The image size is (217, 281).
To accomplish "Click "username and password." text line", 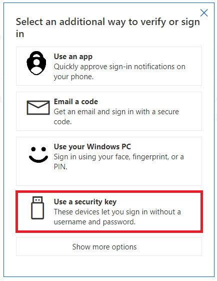I will [94, 222].
